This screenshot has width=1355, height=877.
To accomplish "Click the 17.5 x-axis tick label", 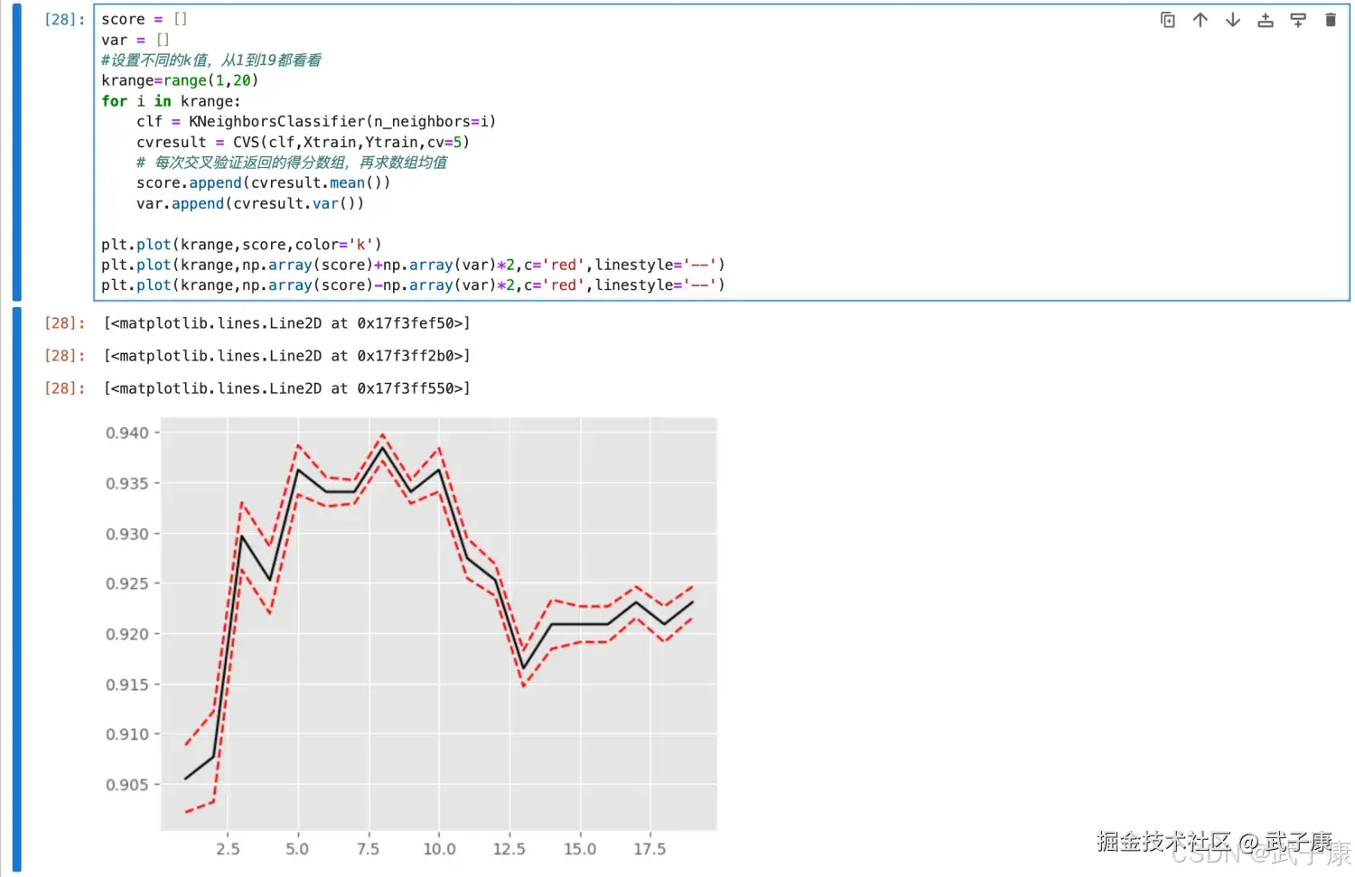I will pos(649,849).
